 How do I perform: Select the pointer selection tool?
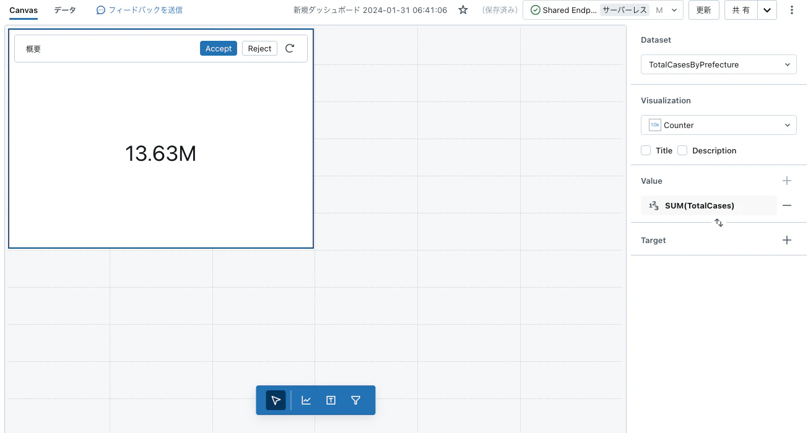(276, 400)
